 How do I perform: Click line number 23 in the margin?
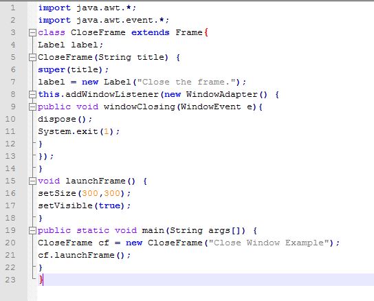point(10,280)
